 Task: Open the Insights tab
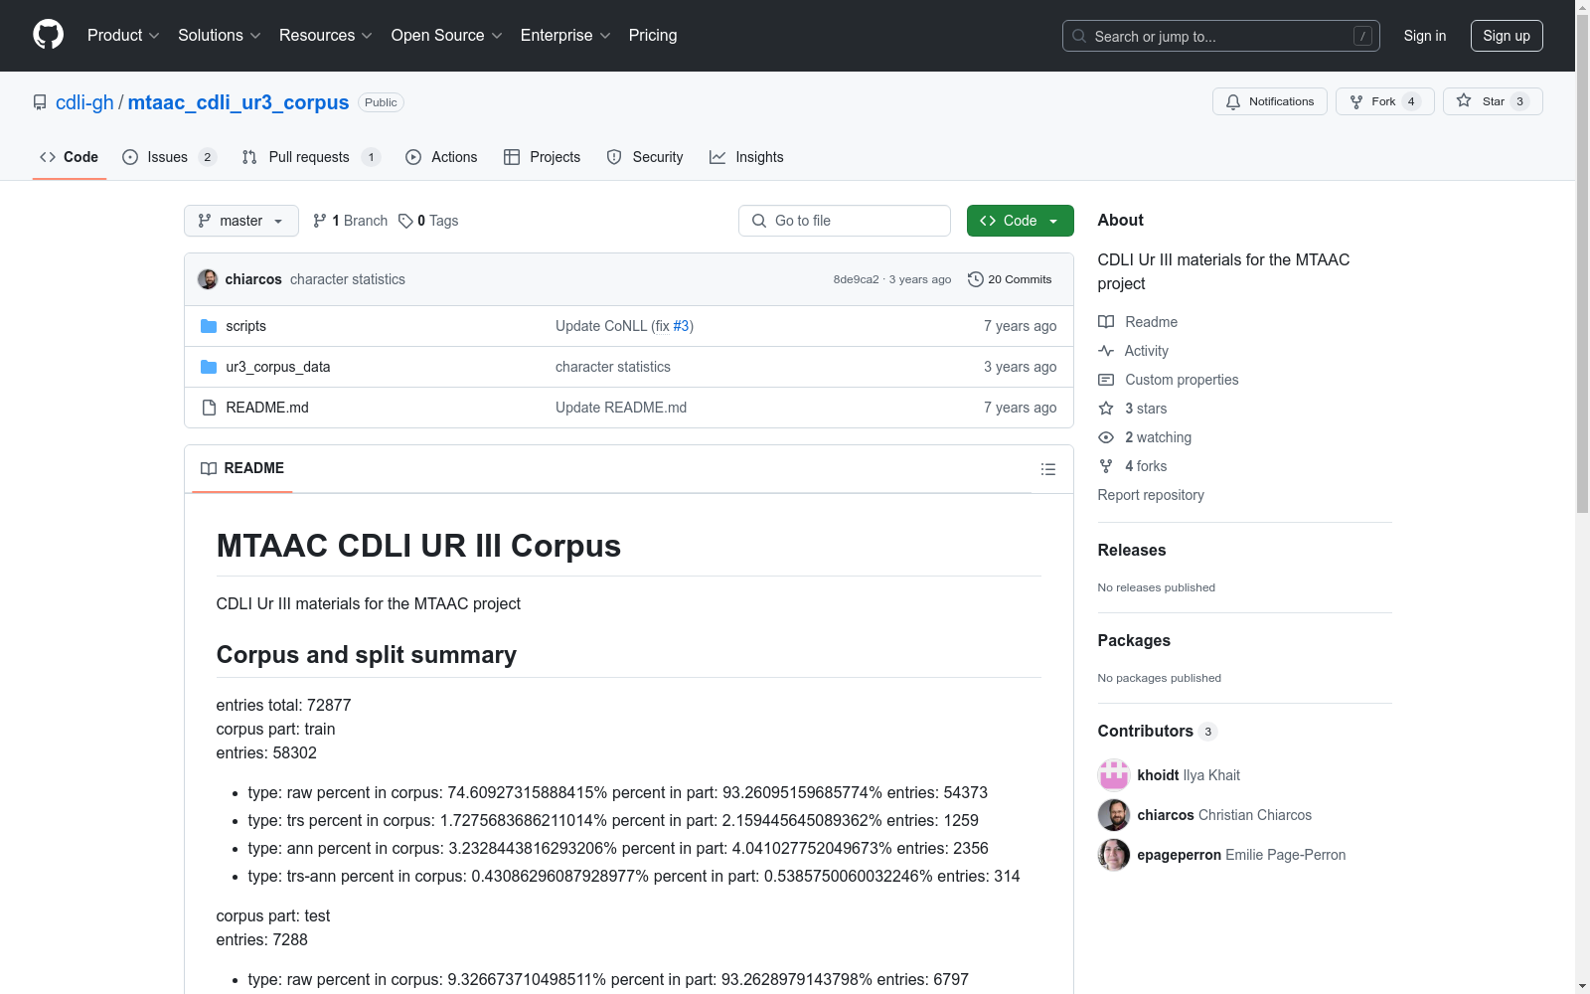(746, 157)
